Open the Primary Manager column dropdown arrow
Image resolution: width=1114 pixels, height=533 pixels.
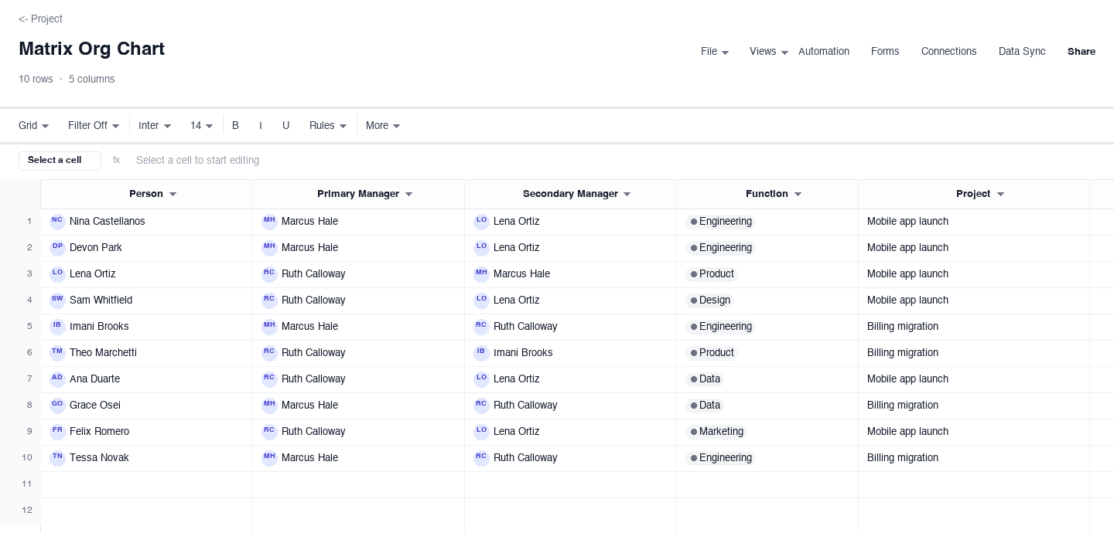(x=408, y=195)
